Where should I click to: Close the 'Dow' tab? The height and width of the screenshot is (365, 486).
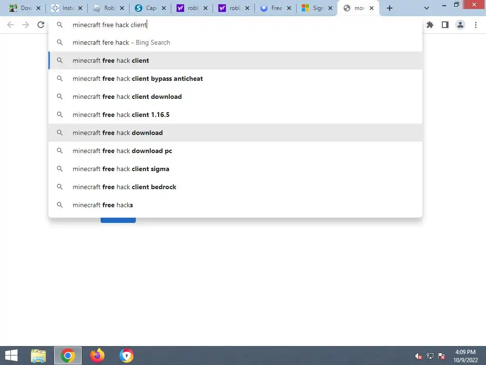click(x=38, y=9)
